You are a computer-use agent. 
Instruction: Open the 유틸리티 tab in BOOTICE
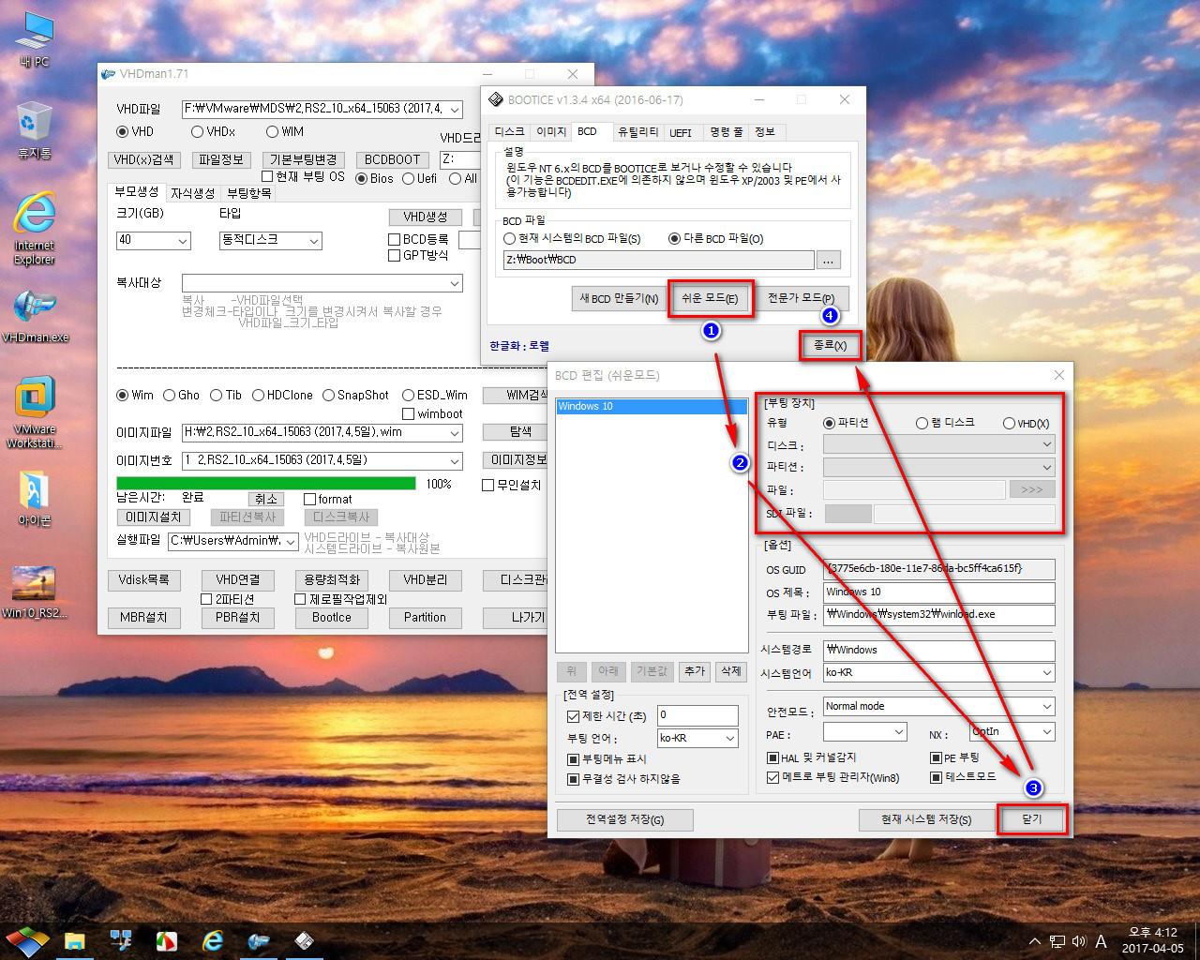point(637,132)
